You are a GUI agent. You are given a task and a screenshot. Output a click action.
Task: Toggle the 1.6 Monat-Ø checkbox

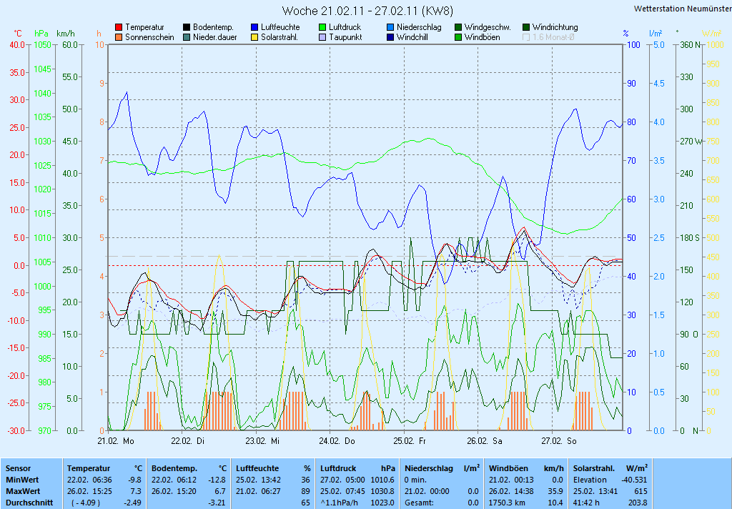tap(526, 37)
